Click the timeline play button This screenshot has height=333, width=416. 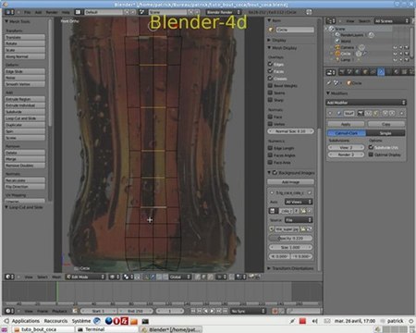(x=212, y=311)
